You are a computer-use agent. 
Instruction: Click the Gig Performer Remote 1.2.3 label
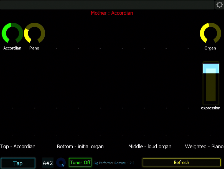[114, 163]
